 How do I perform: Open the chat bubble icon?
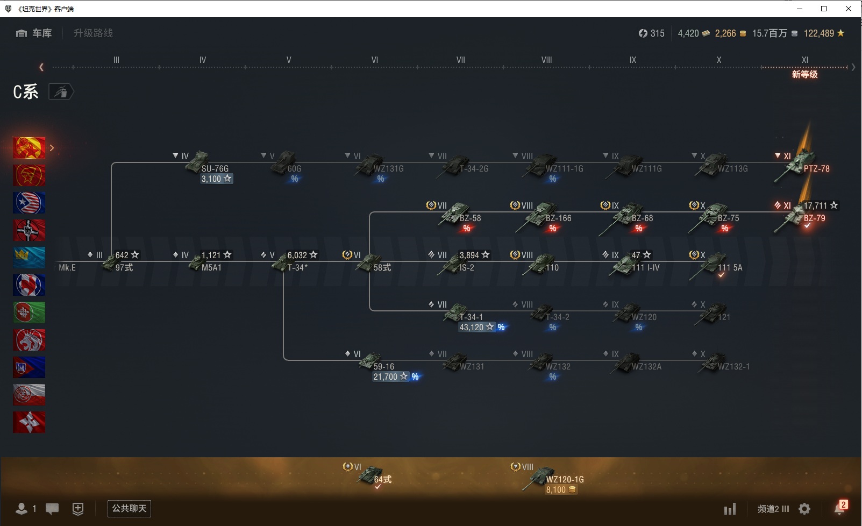click(52, 508)
